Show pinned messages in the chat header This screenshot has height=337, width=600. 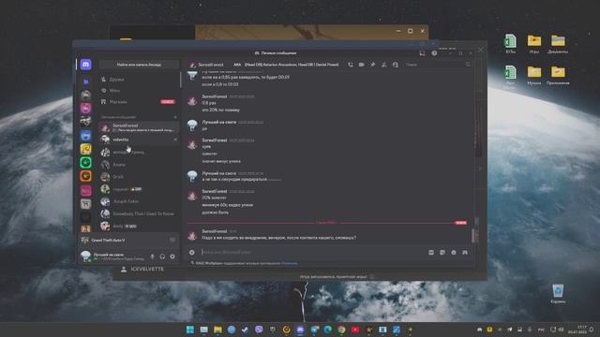click(x=373, y=65)
